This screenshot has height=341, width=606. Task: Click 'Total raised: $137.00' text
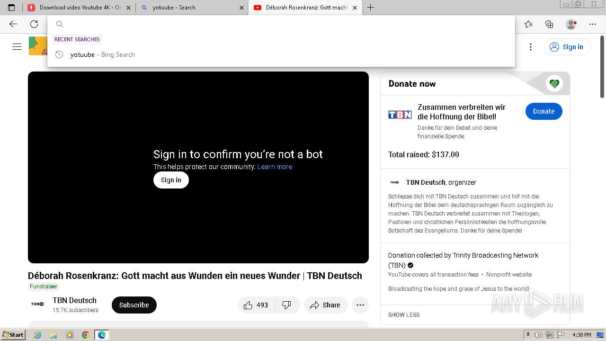pyautogui.click(x=424, y=154)
